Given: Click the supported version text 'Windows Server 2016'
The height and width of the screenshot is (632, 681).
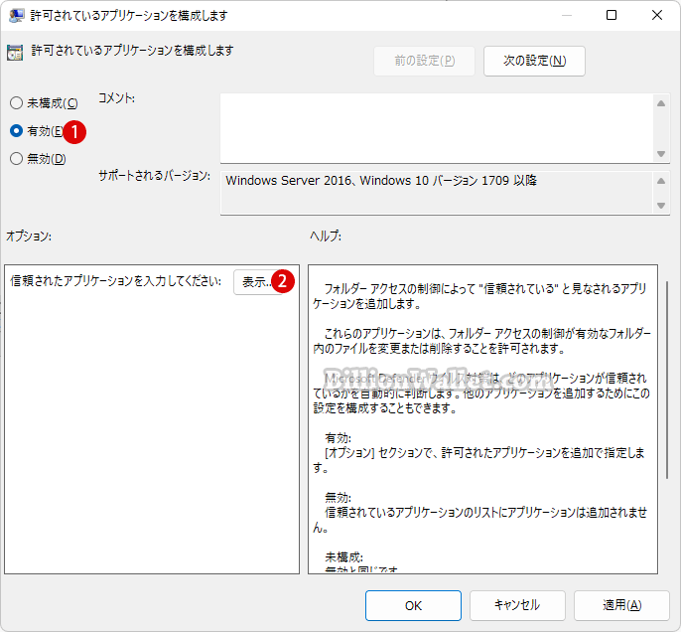Looking at the screenshot, I should coord(288,181).
